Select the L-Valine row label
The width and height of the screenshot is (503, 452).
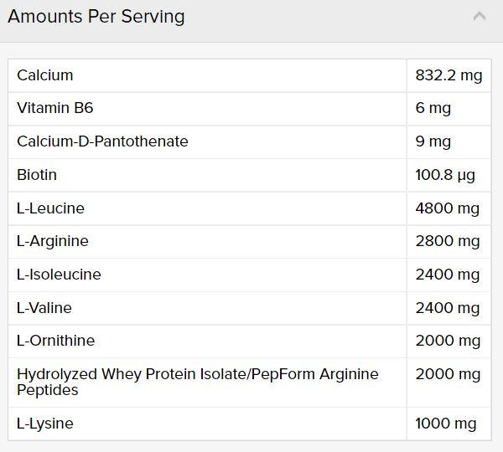(x=44, y=308)
